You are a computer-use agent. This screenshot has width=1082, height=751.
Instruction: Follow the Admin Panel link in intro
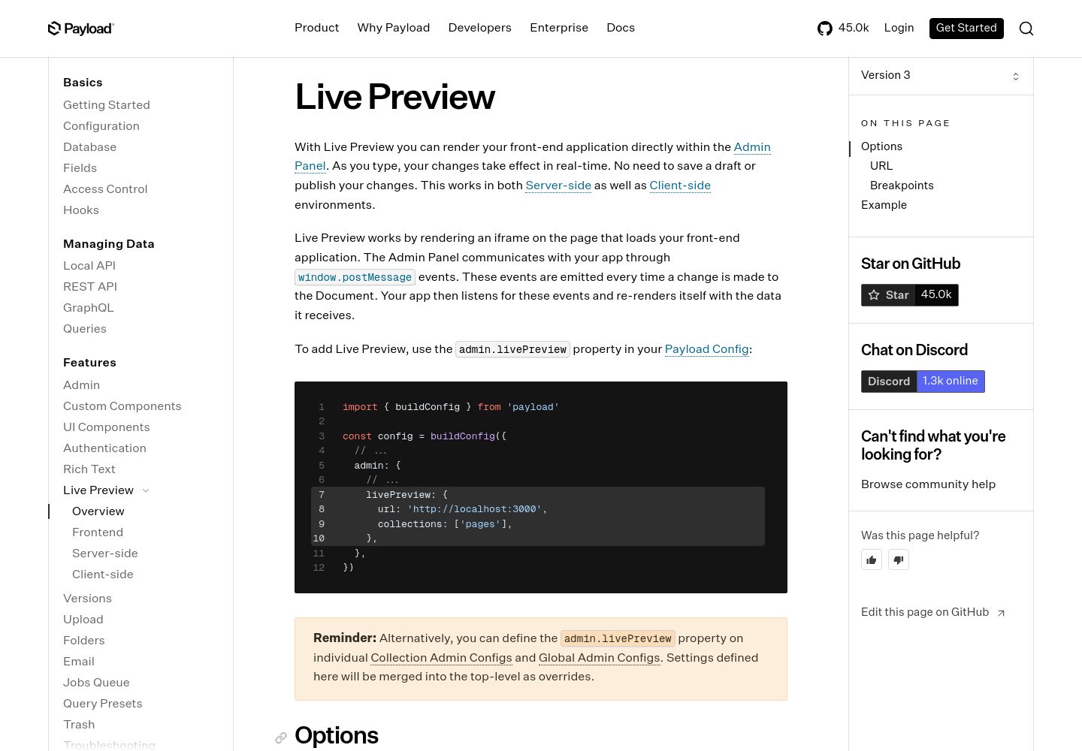coord(752,147)
